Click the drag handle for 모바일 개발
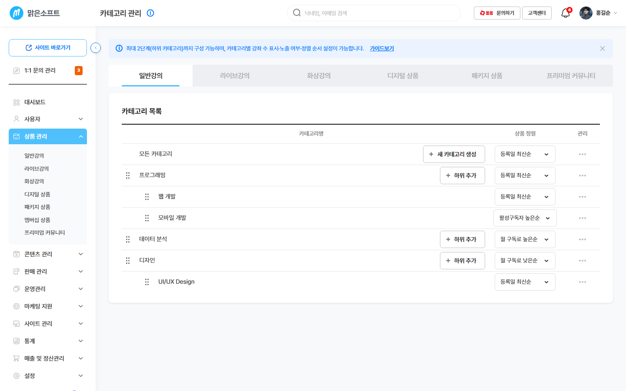626x391 pixels. coord(147,218)
